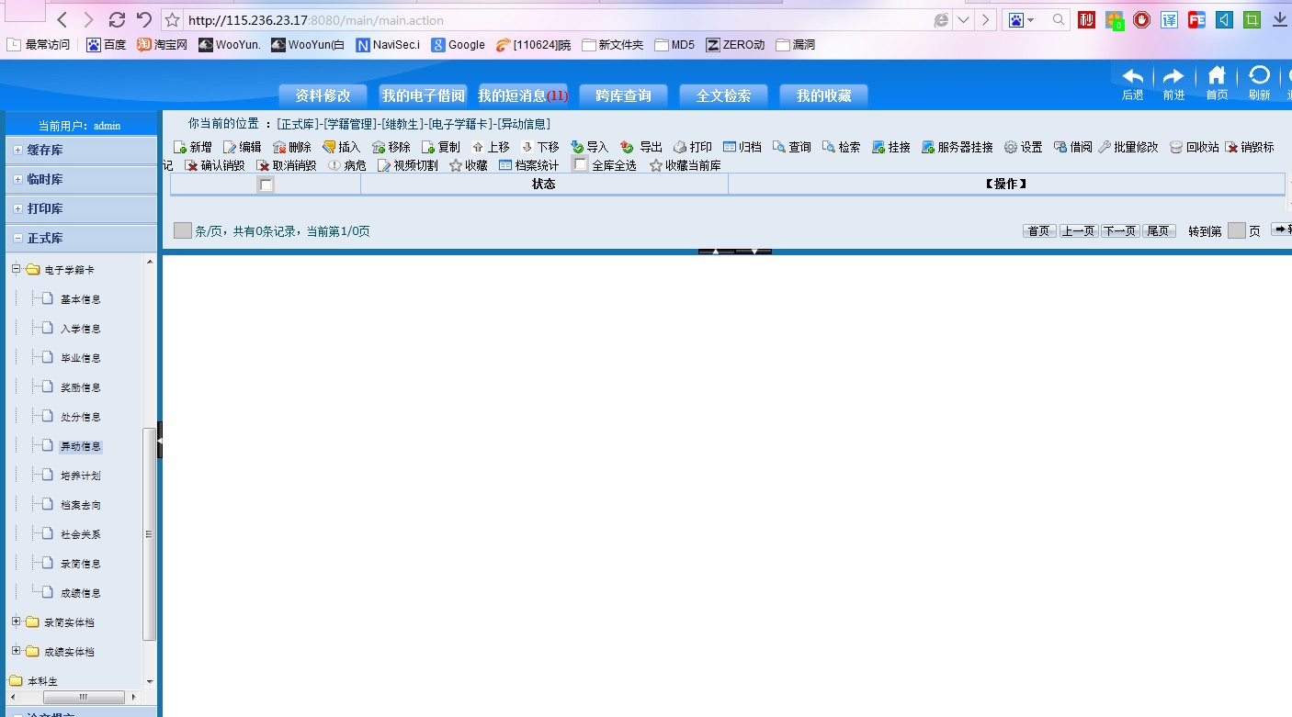This screenshot has width=1292, height=717.
Task: Select 毕业信息 in the tree
Action: (x=81, y=358)
